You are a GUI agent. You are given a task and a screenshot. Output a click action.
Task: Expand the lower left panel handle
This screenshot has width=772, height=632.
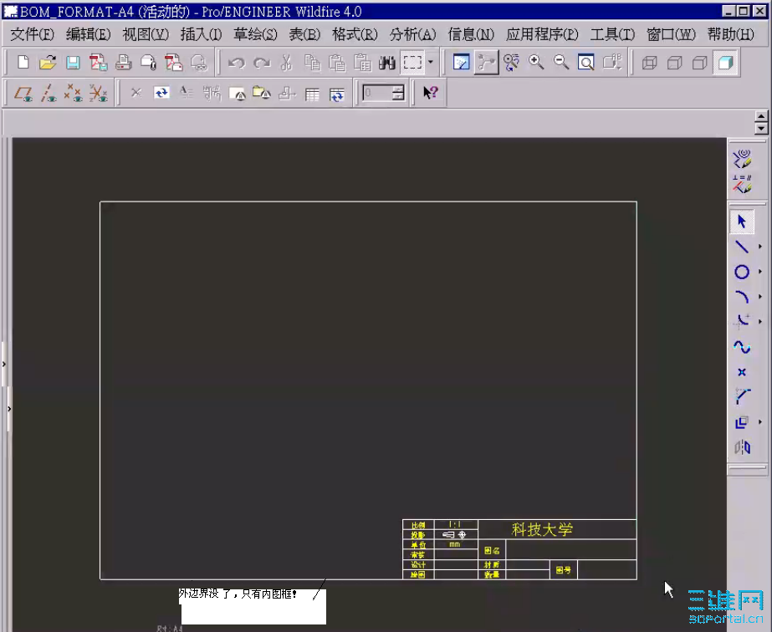[9, 409]
